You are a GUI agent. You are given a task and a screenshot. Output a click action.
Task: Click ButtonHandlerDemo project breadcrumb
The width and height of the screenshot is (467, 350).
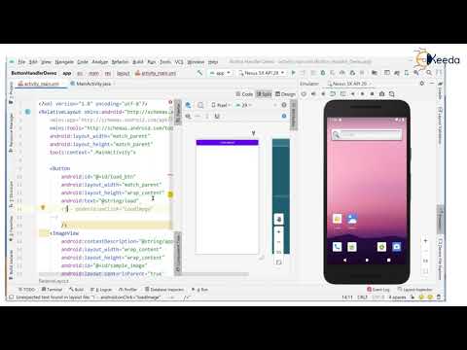point(34,73)
